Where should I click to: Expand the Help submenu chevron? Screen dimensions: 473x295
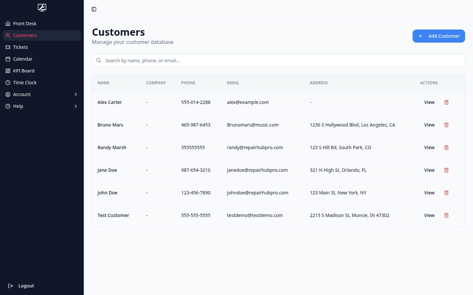tap(76, 106)
